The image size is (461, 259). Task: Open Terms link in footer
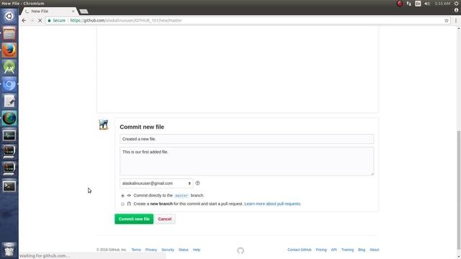coord(136,250)
